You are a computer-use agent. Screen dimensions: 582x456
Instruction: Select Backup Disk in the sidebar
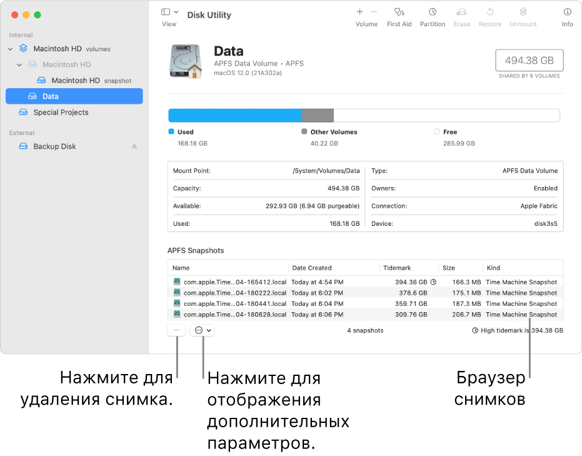tap(74, 146)
